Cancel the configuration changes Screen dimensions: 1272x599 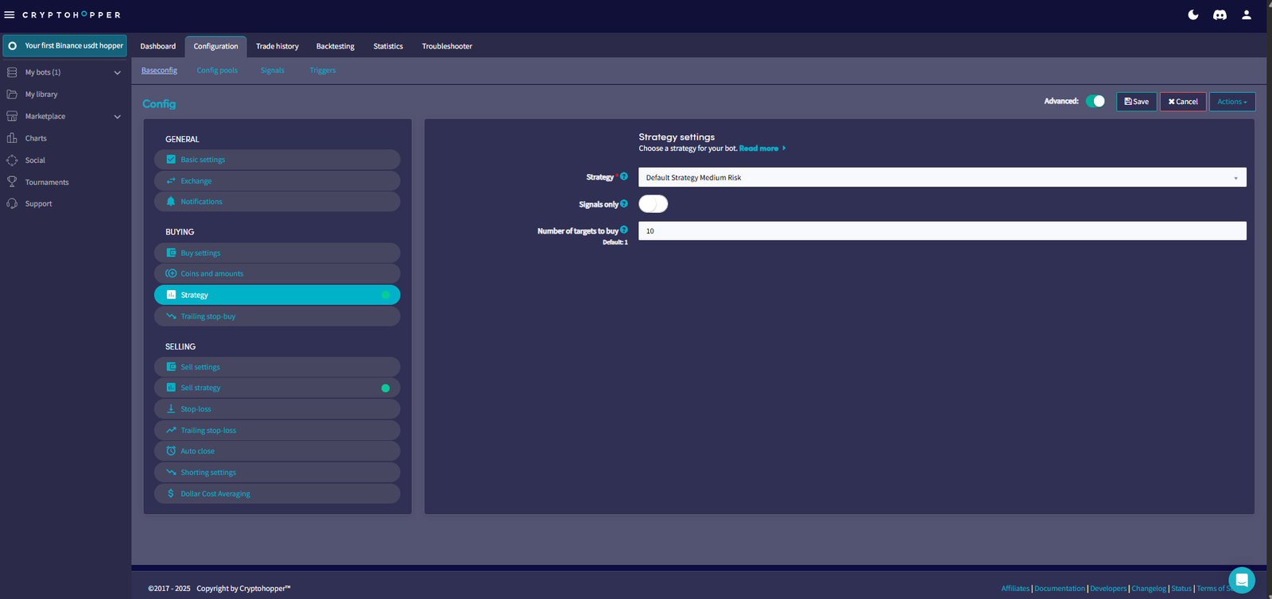tap(1183, 102)
